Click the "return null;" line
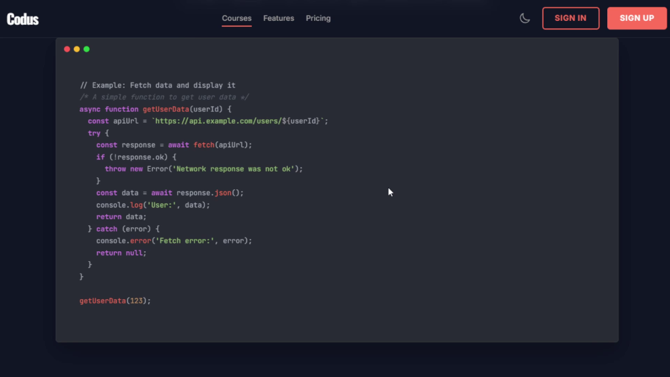The width and height of the screenshot is (670, 377). 121,253
